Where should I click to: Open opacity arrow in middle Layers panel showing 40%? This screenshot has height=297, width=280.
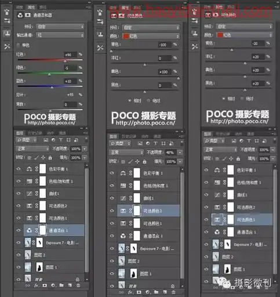point(180,153)
